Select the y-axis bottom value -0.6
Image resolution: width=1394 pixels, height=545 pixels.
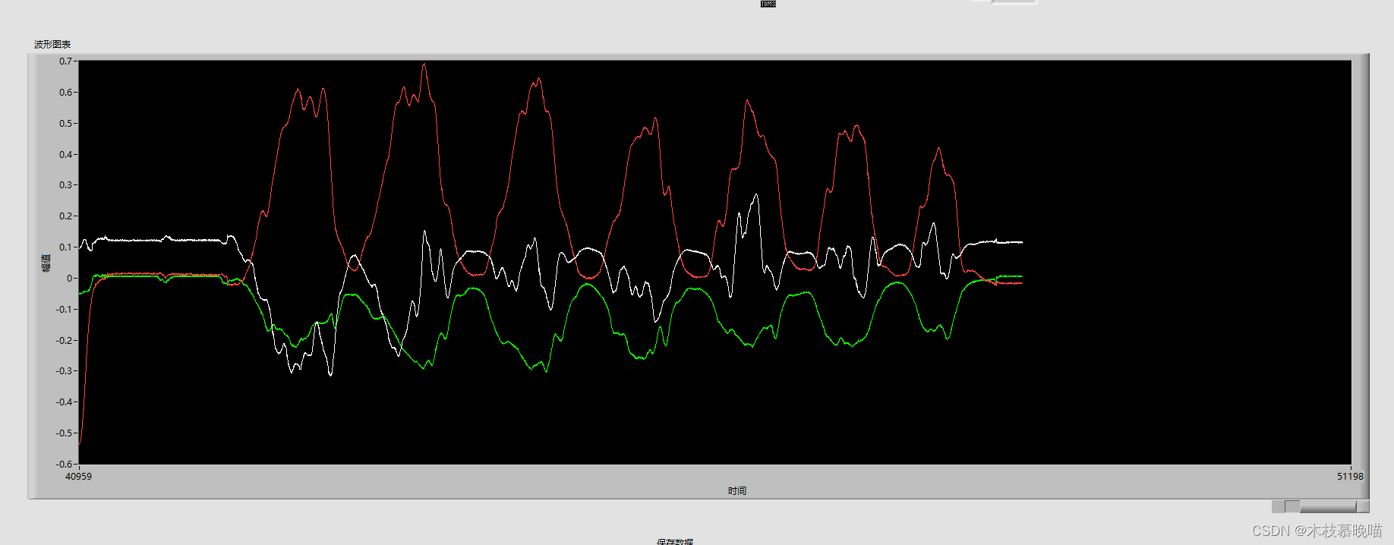tap(64, 464)
